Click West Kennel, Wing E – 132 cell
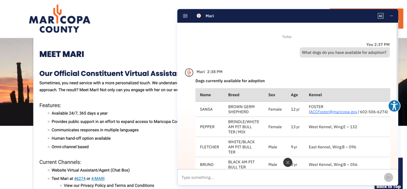Viewport: 407px width, 189px height. [x=333, y=127]
